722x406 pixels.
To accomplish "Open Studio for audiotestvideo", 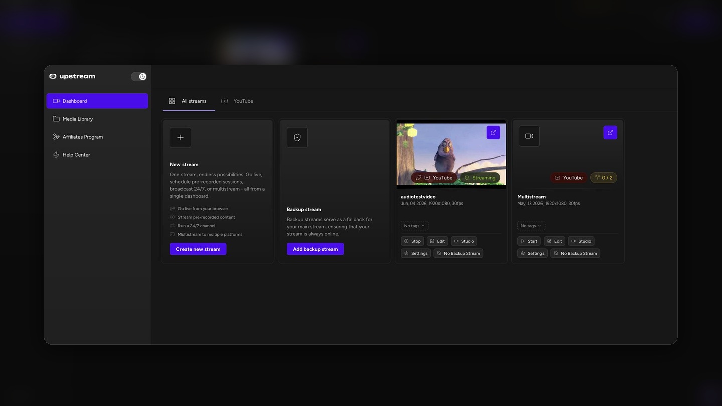I will click(464, 241).
